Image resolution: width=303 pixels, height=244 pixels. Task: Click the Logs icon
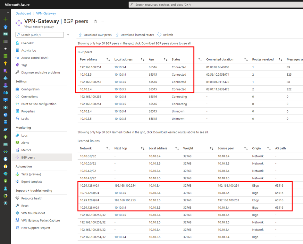(17, 135)
